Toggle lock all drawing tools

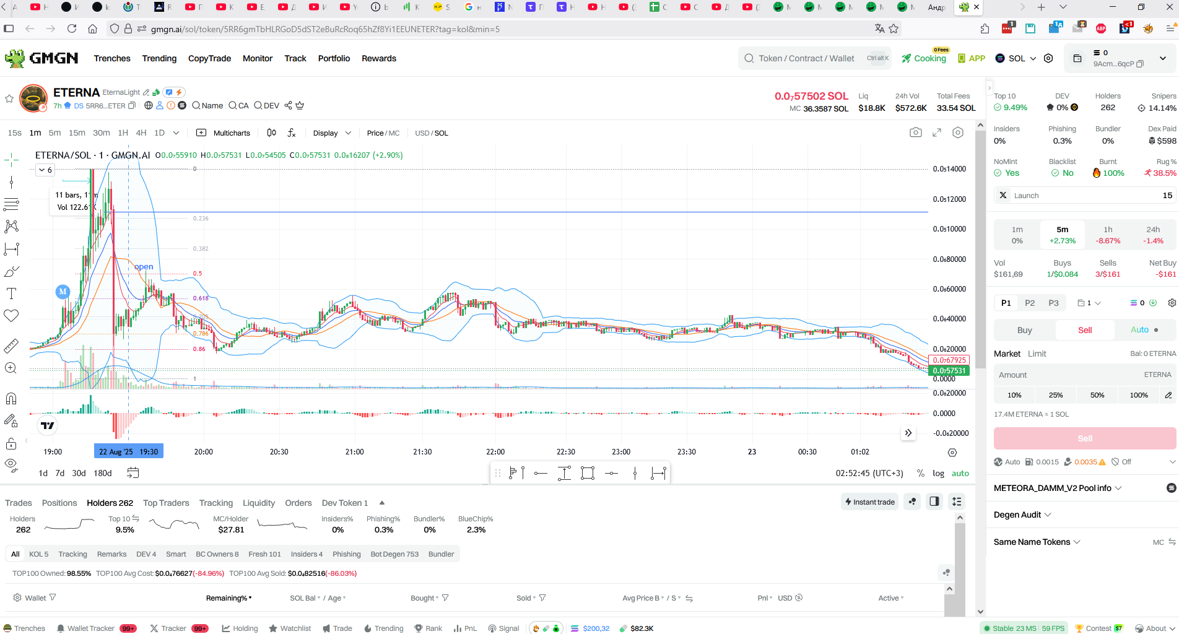[11, 443]
